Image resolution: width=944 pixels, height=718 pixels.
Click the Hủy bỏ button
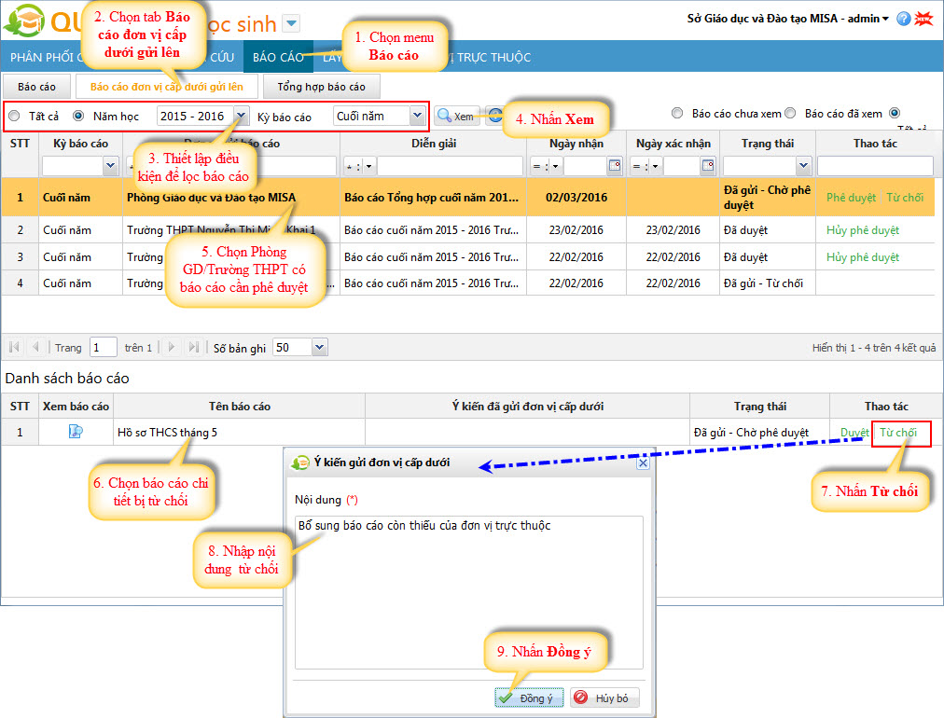point(604,698)
